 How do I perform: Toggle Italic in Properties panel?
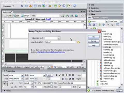click(60, 75)
